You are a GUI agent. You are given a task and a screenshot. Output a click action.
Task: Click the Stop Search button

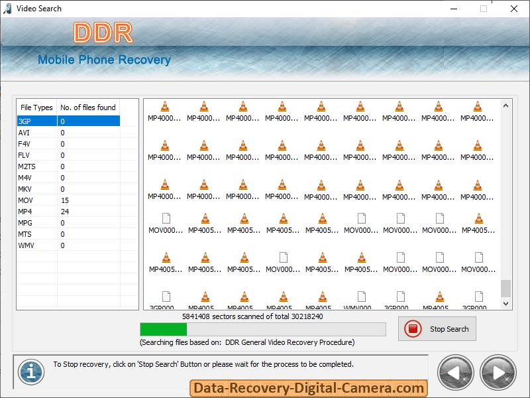(437, 328)
